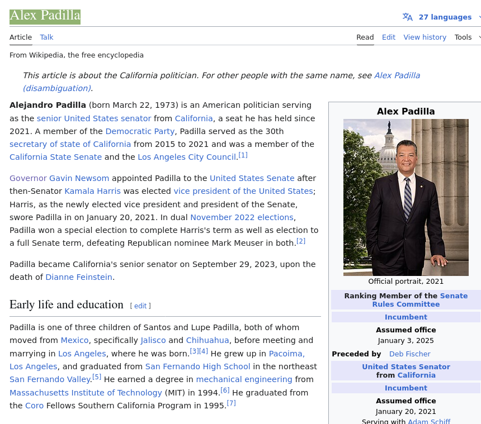Open the Coro link
The image size is (481, 424).
click(34, 406)
